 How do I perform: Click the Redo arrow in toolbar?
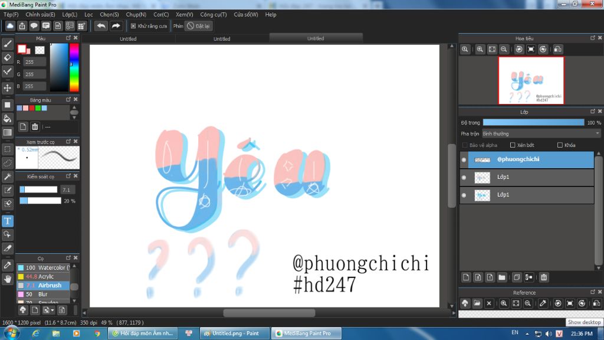116,26
